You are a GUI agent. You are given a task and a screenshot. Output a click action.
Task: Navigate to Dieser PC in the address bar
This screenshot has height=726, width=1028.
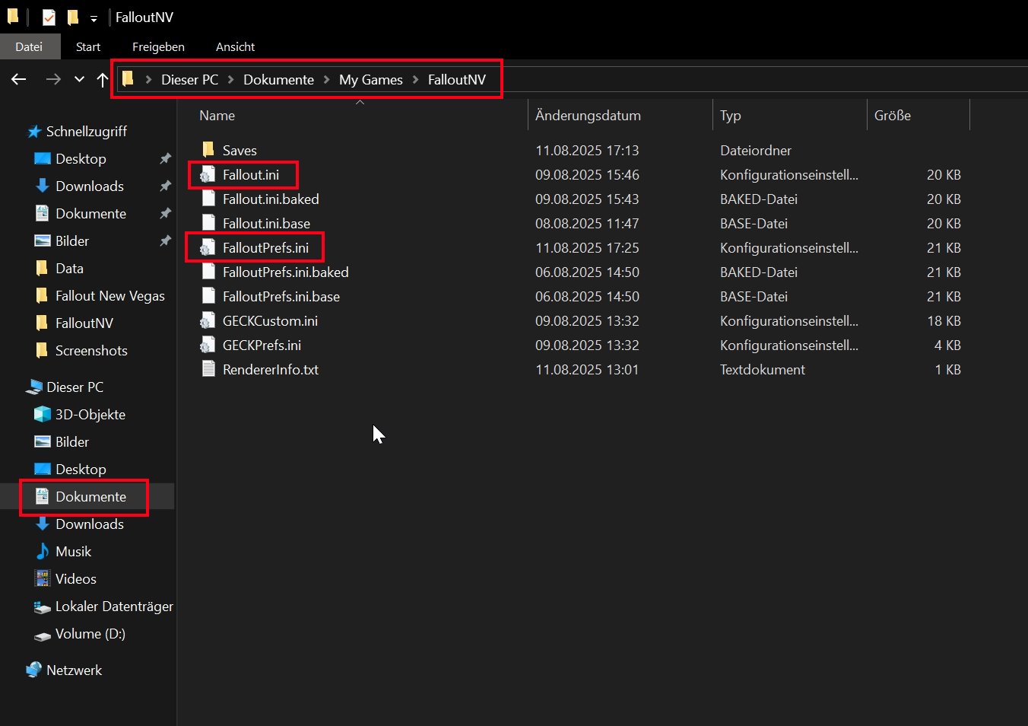click(x=189, y=80)
